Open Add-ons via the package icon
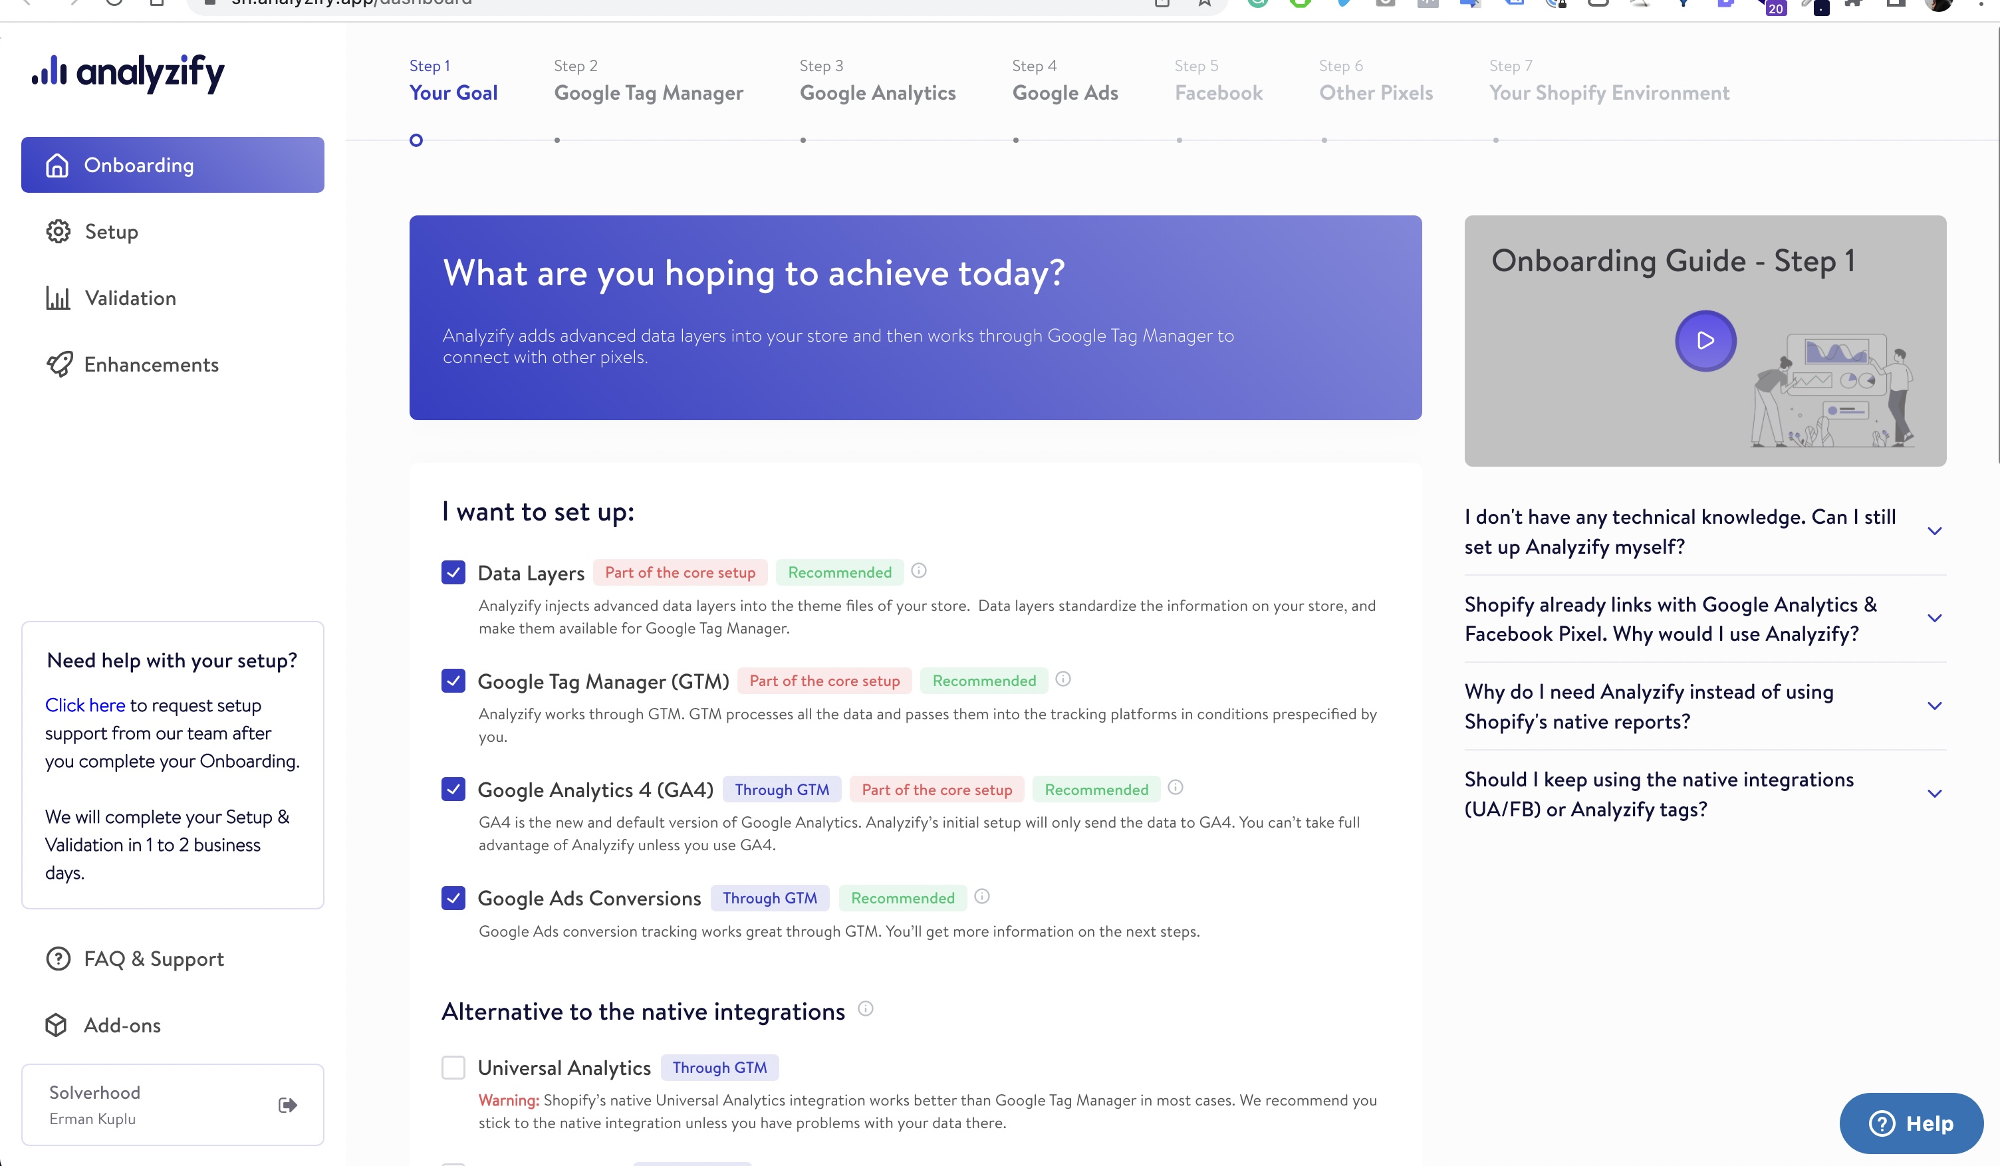This screenshot has height=1166, width=2000. click(57, 1024)
